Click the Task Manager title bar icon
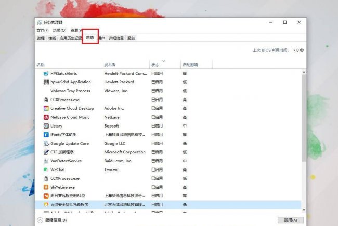Viewport: 338px width, 226px height. click(x=40, y=22)
